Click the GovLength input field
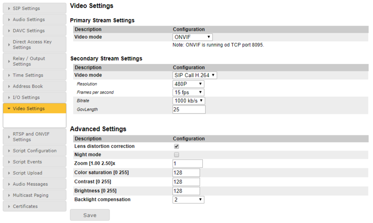Screen dimensions: 373x223 pyautogui.click(x=189, y=110)
